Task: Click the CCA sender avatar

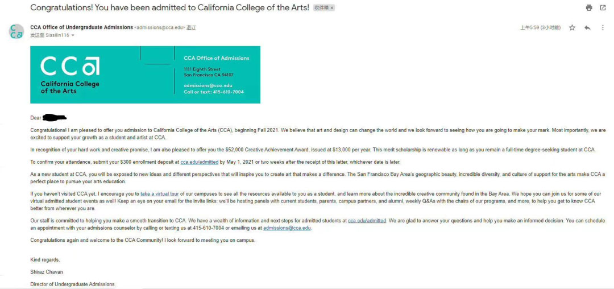Action: pos(16,31)
